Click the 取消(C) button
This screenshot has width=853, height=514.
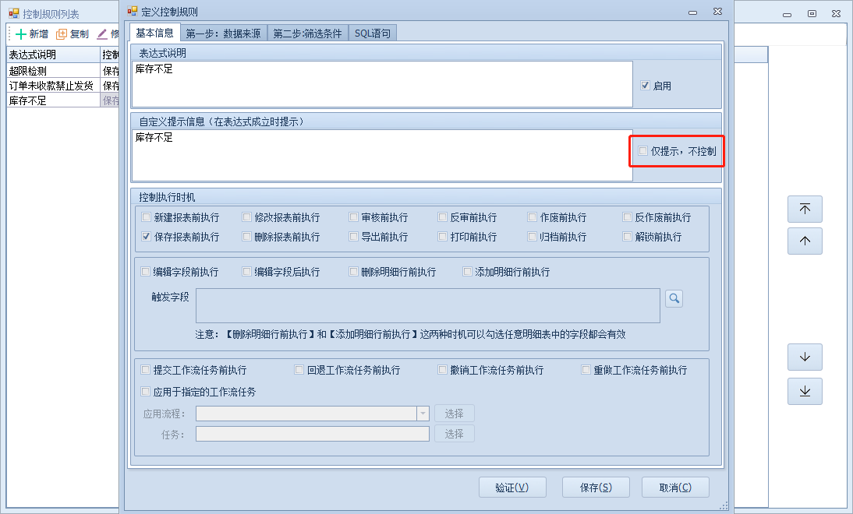click(674, 488)
